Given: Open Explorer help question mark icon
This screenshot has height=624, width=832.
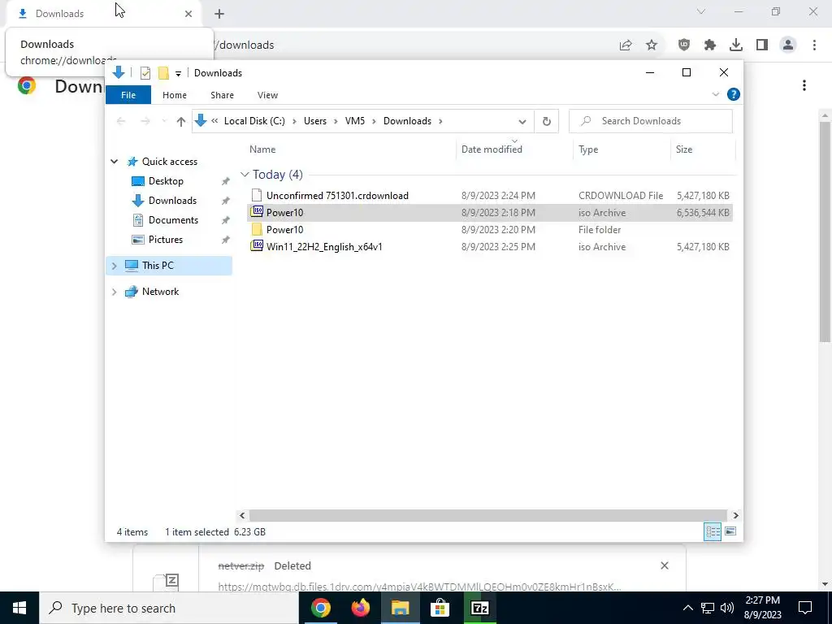Looking at the screenshot, I should point(734,94).
